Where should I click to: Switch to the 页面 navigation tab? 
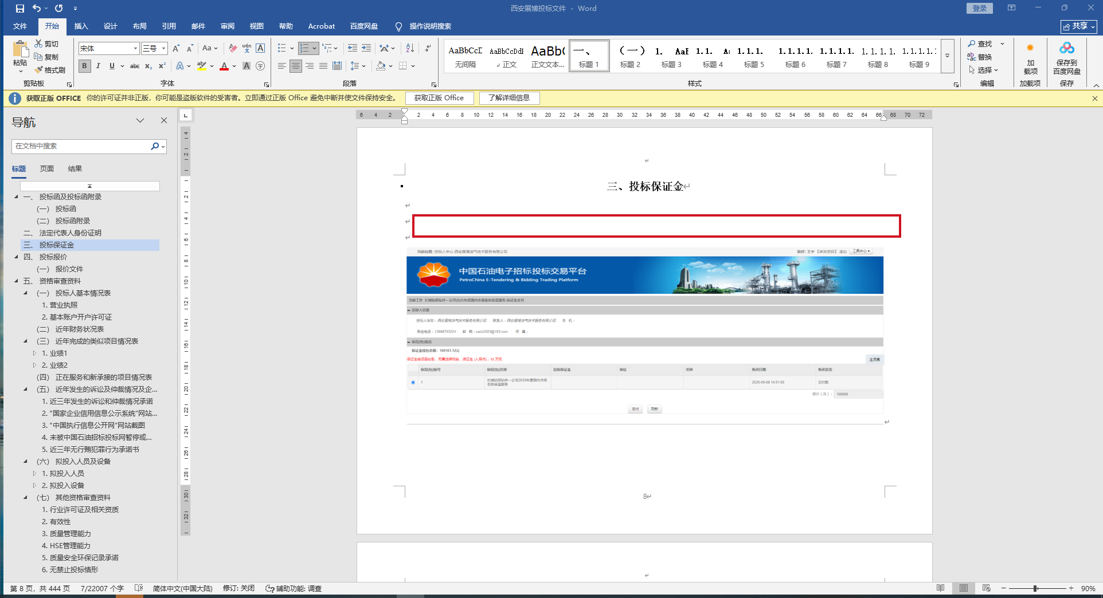tap(47, 169)
